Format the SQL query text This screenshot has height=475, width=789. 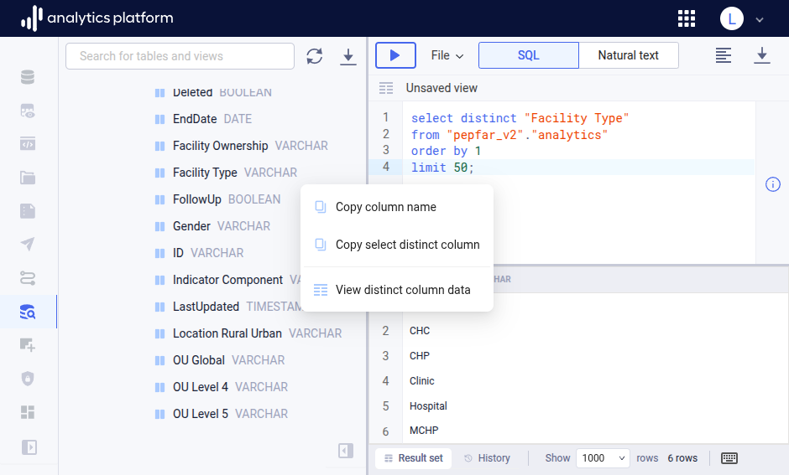pos(723,55)
